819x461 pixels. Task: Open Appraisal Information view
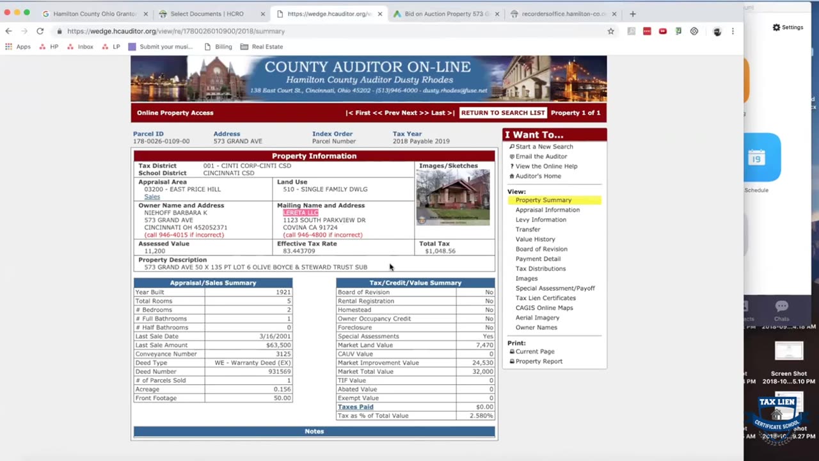point(548,210)
